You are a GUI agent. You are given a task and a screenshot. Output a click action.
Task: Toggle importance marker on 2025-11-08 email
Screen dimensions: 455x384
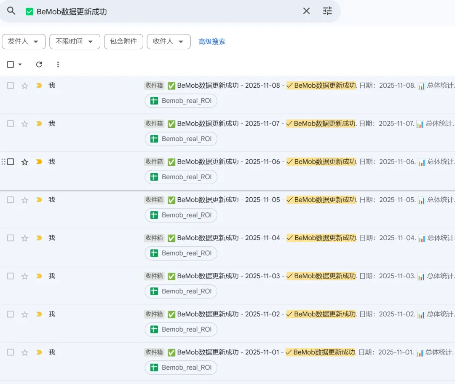pos(39,85)
